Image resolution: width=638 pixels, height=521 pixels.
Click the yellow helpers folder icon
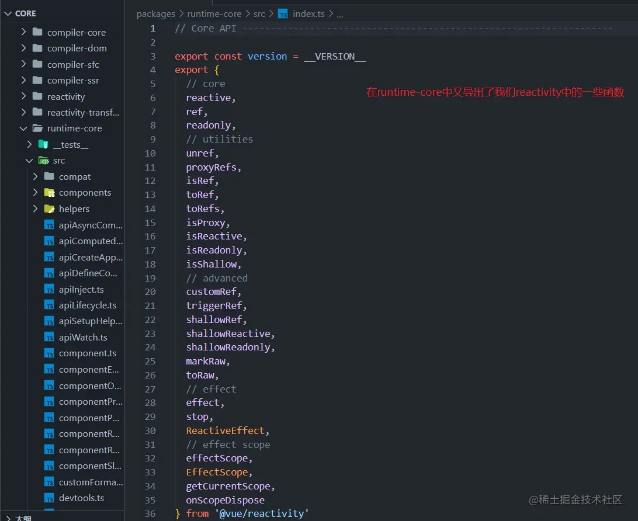tap(49, 209)
